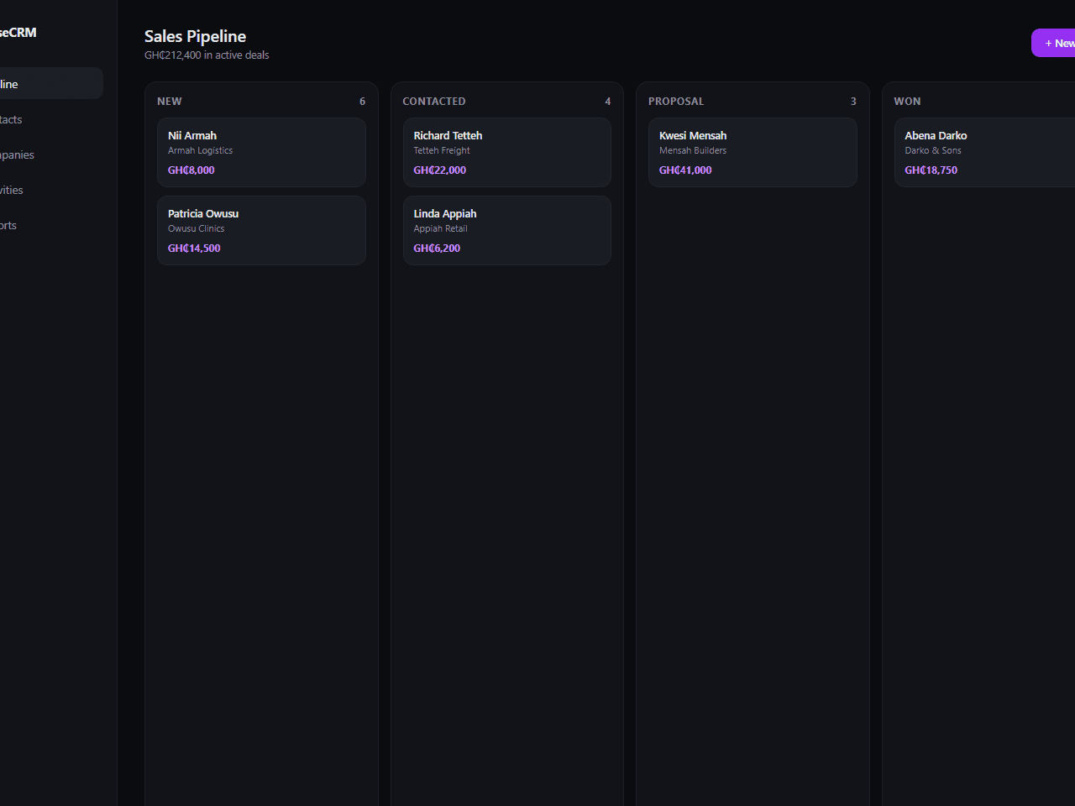
Task: Click the GH₵14,500 deal value
Action: (x=194, y=248)
